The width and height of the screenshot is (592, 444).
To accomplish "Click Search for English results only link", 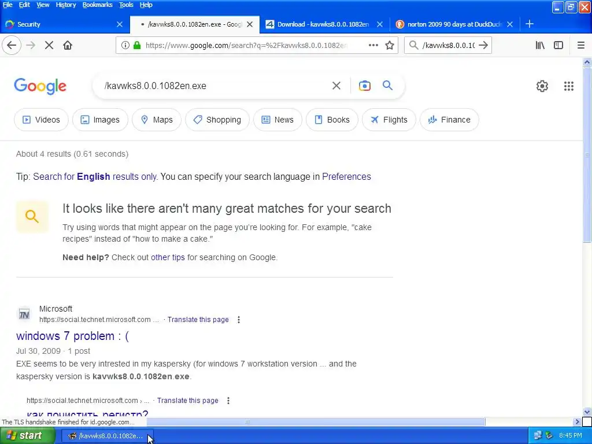I will [95, 177].
